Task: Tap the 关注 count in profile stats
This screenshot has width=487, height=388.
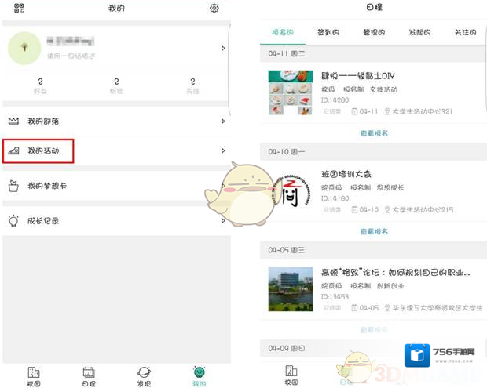Action: (192, 85)
